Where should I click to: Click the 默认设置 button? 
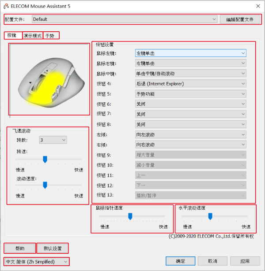(53, 249)
